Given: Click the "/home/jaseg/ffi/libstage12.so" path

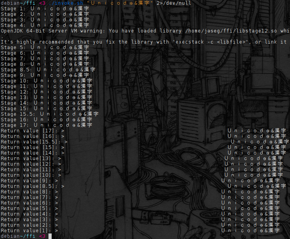Looking at the screenshot, I should coord(231,31).
